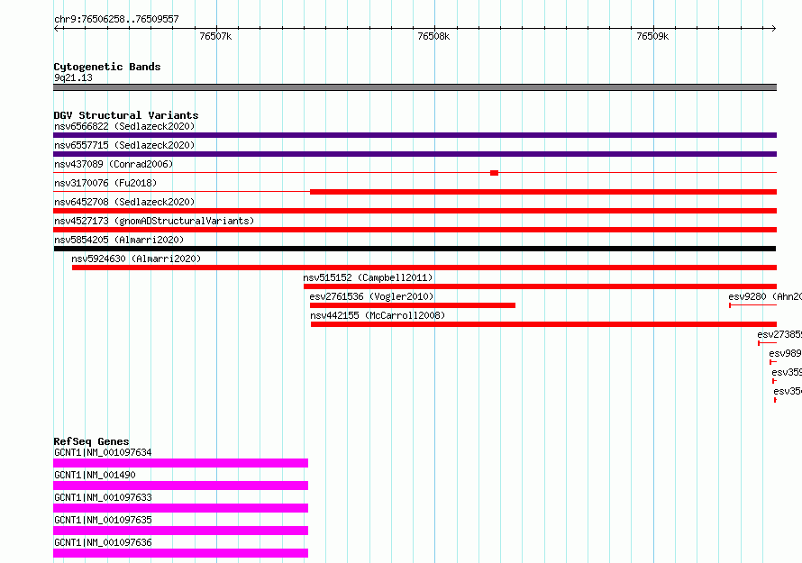Screen dimensions: 802x563
Task: Open GCNT1|NM_001097633 gene label
Action: [103, 497]
